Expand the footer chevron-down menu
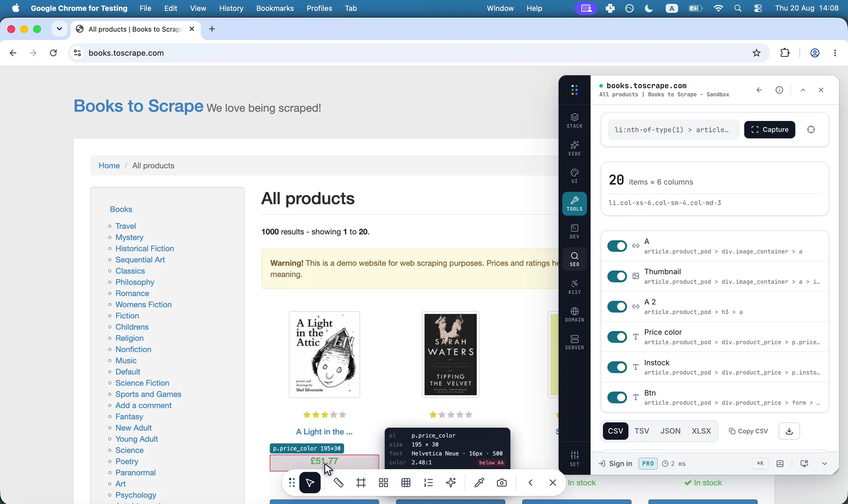The width and height of the screenshot is (848, 504). pyautogui.click(x=824, y=463)
